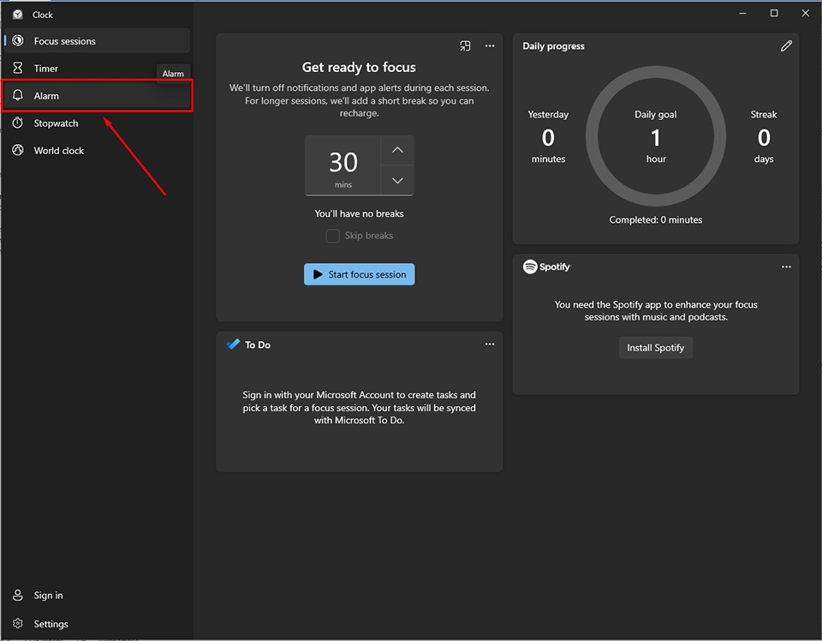Click the World clock globe icon
Viewport: 822px width, 641px height.
click(18, 150)
